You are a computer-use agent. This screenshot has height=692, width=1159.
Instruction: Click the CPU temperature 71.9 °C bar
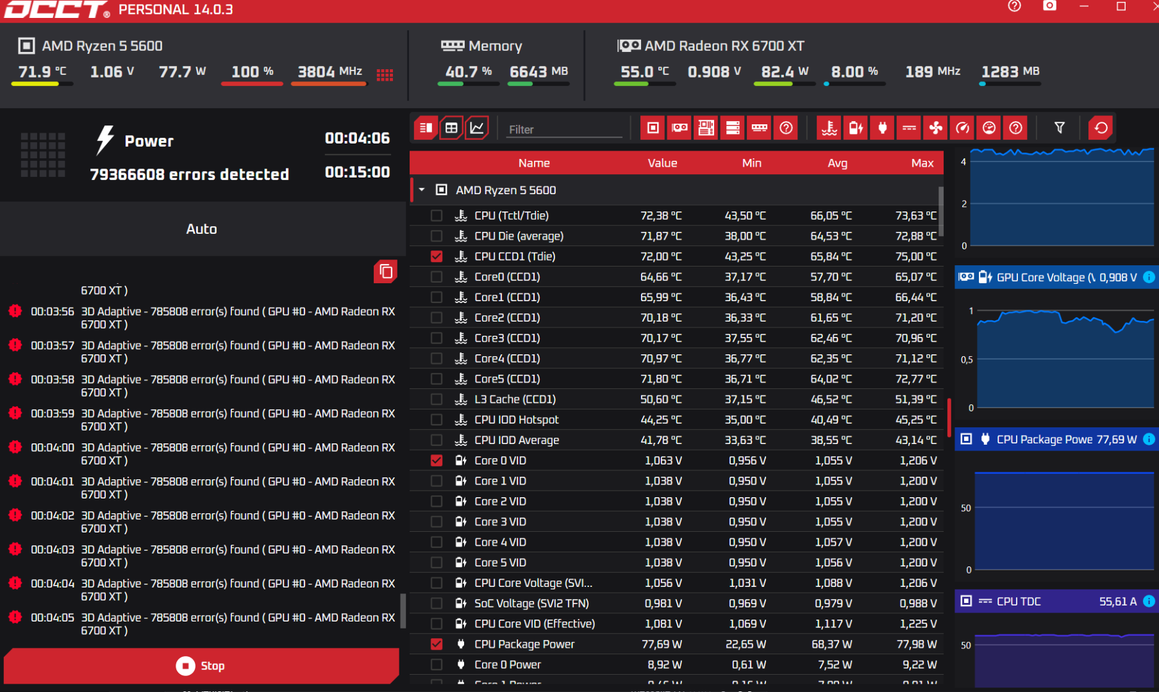click(42, 84)
